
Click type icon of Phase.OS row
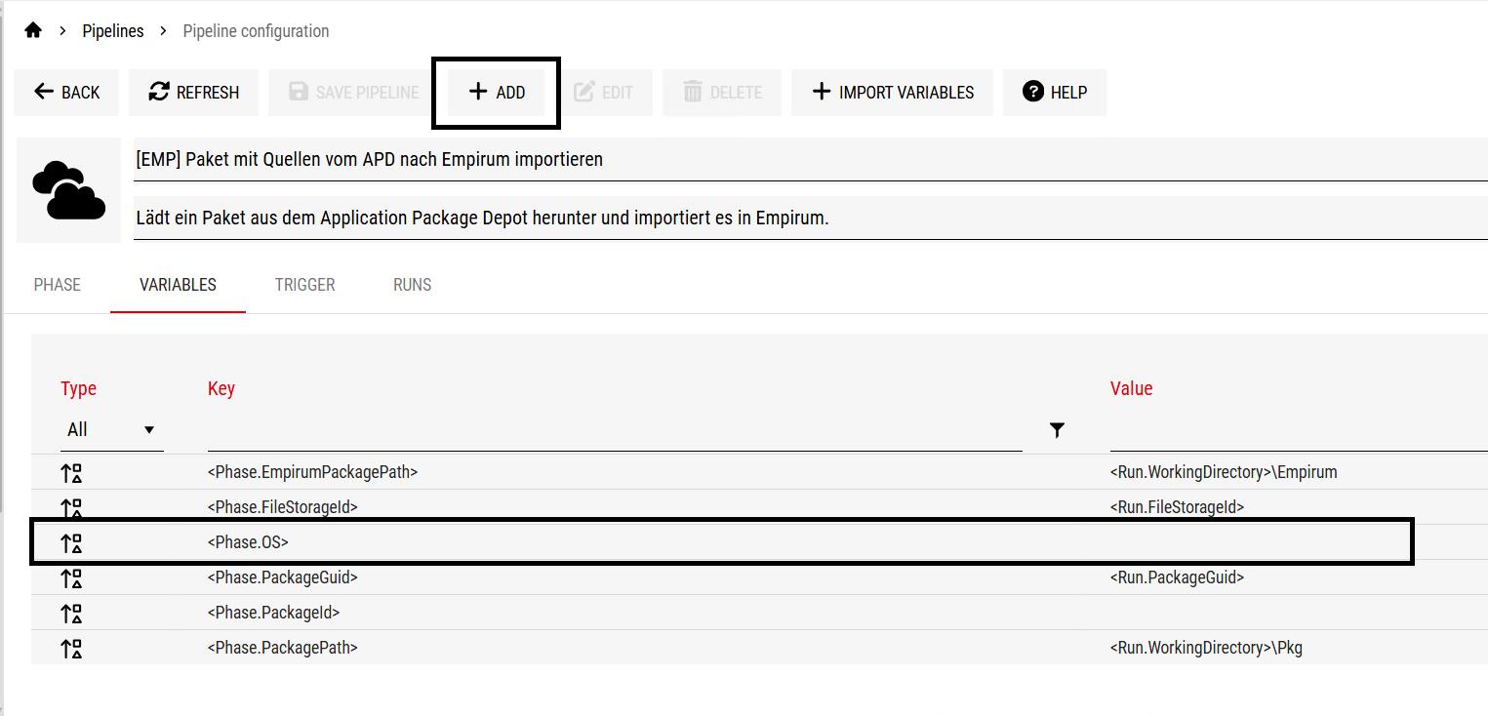coord(71,543)
